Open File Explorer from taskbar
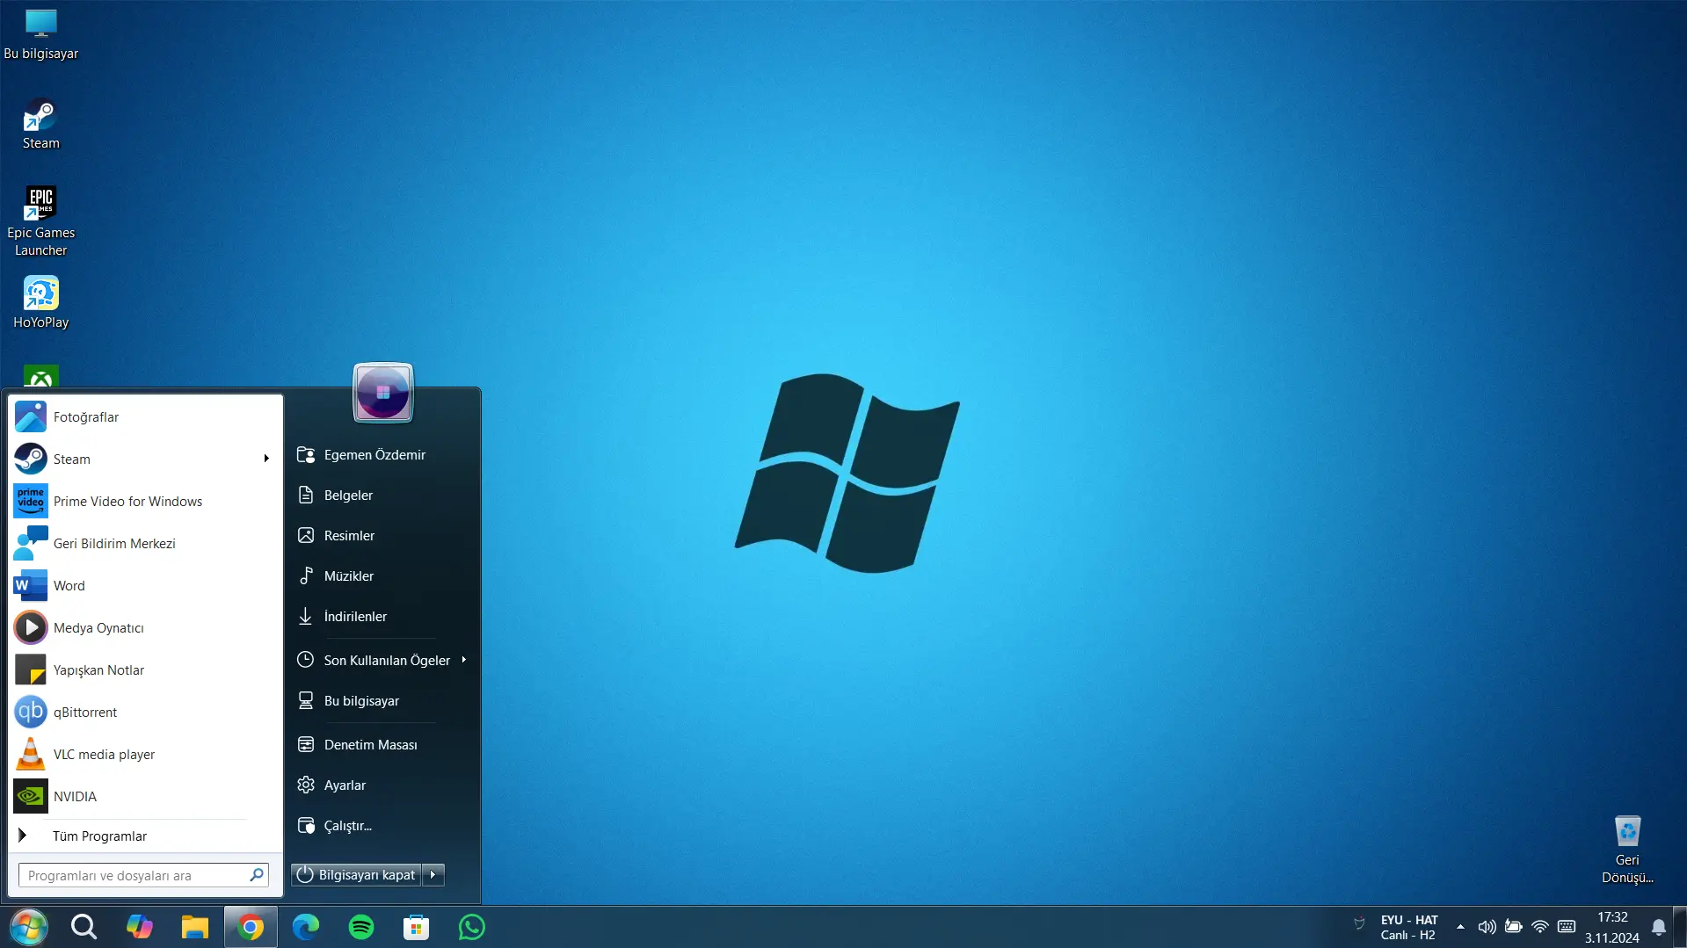 [194, 927]
